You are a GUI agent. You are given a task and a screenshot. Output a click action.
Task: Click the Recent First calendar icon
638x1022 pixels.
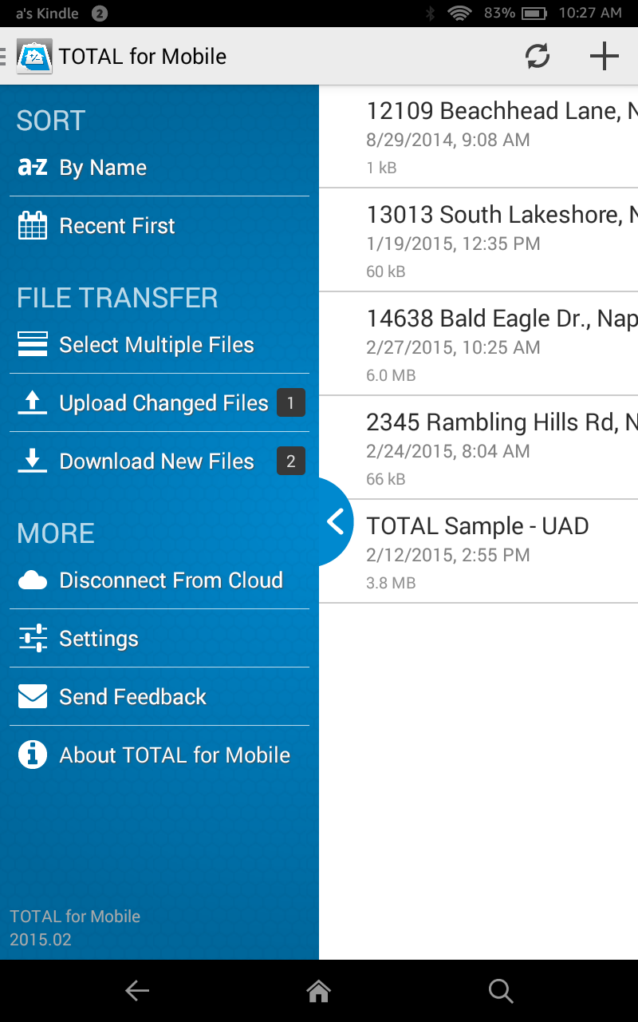tap(31, 225)
